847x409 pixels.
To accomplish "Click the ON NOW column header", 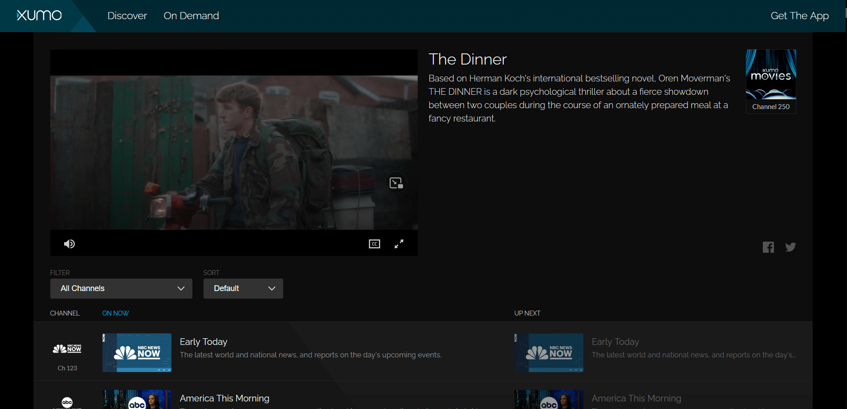I will [x=115, y=313].
